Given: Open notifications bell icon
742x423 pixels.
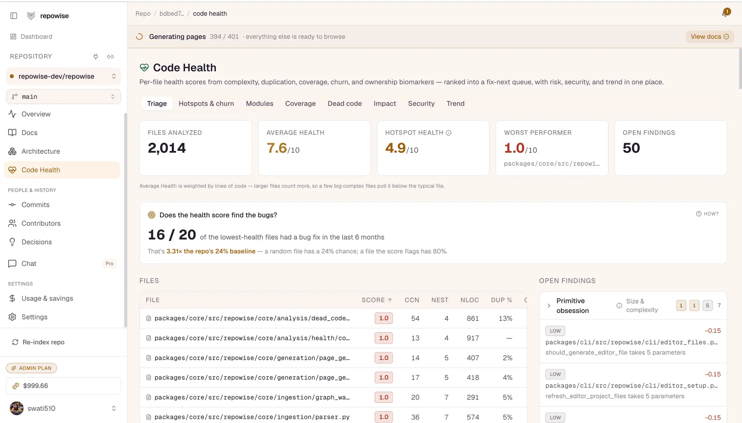Looking at the screenshot, I should coord(725,13).
